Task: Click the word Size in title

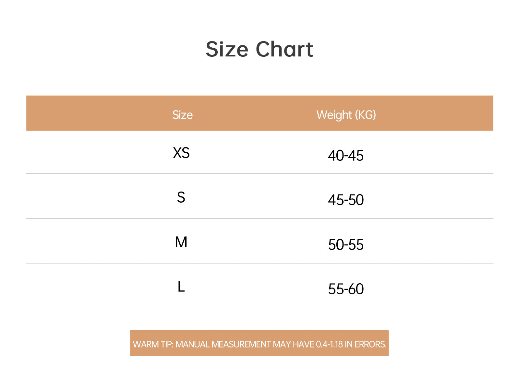Action: click(227, 49)
